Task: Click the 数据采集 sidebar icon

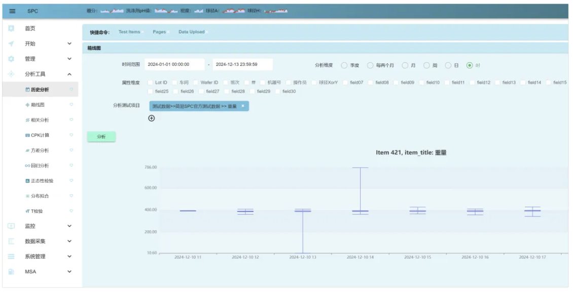Action: point(11,241)
